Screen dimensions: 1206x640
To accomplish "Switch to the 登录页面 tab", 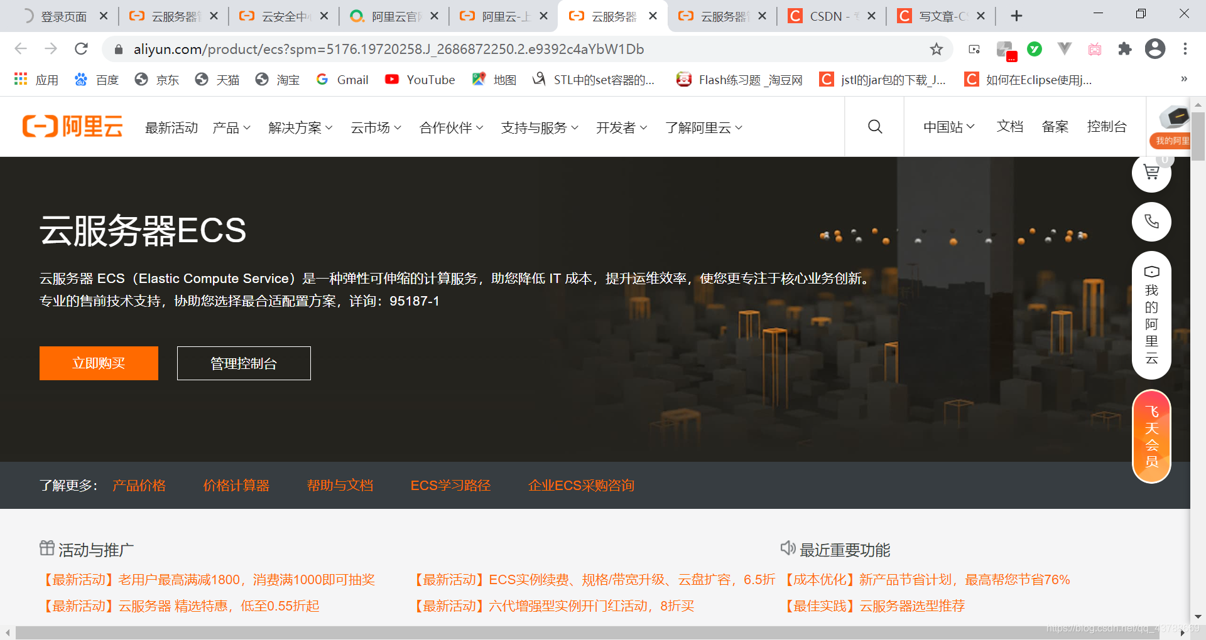I will (x=63, y=16).
